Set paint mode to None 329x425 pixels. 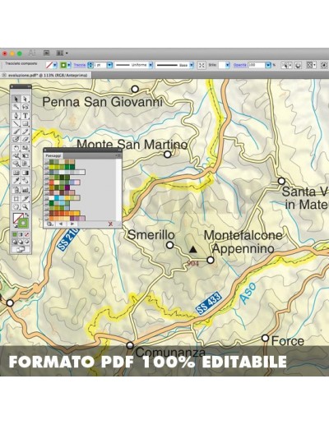click(x=26, y=234)
